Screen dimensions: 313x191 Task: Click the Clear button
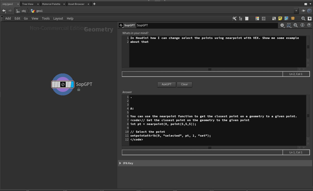click(185, 84)
